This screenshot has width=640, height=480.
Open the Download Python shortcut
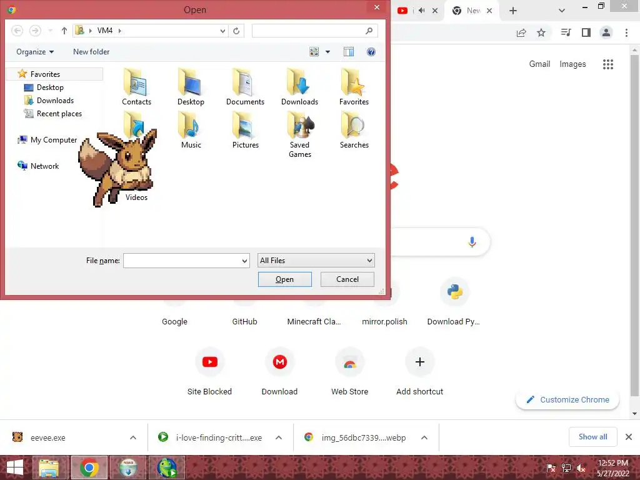454,302
